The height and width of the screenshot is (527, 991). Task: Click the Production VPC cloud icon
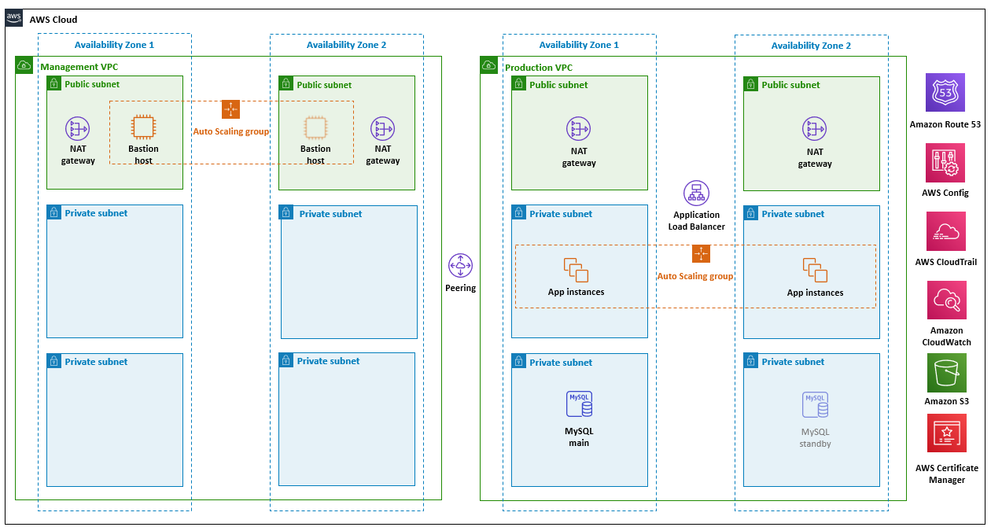point(489,65)
